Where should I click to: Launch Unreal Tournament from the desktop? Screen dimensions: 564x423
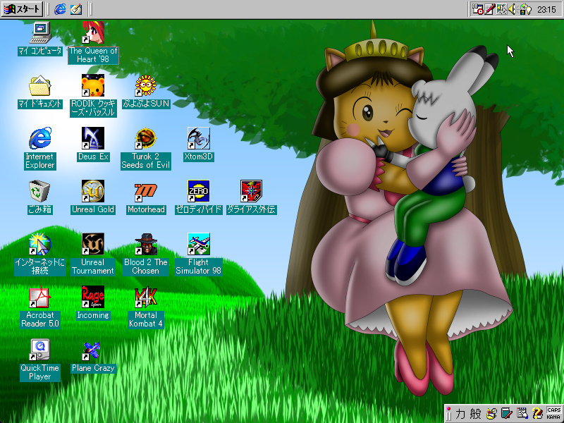point(92,244)
